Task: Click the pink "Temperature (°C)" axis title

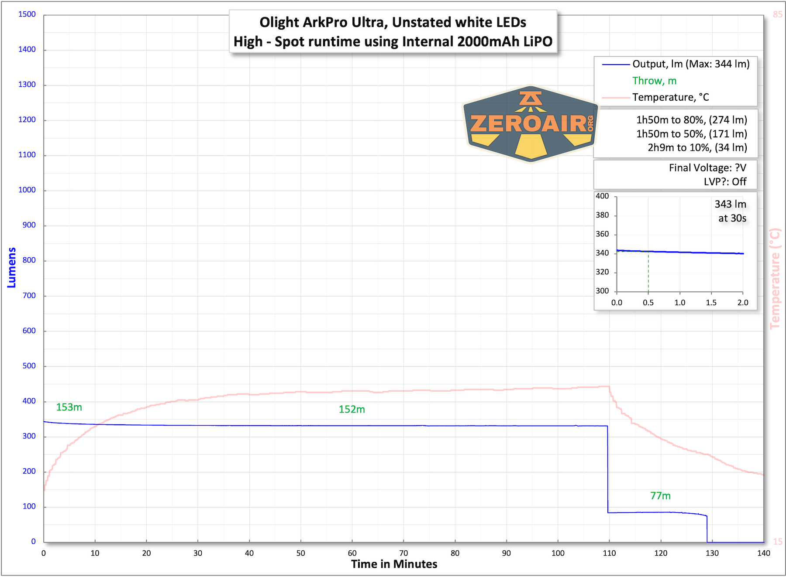Action: click(x=775, y=279)
